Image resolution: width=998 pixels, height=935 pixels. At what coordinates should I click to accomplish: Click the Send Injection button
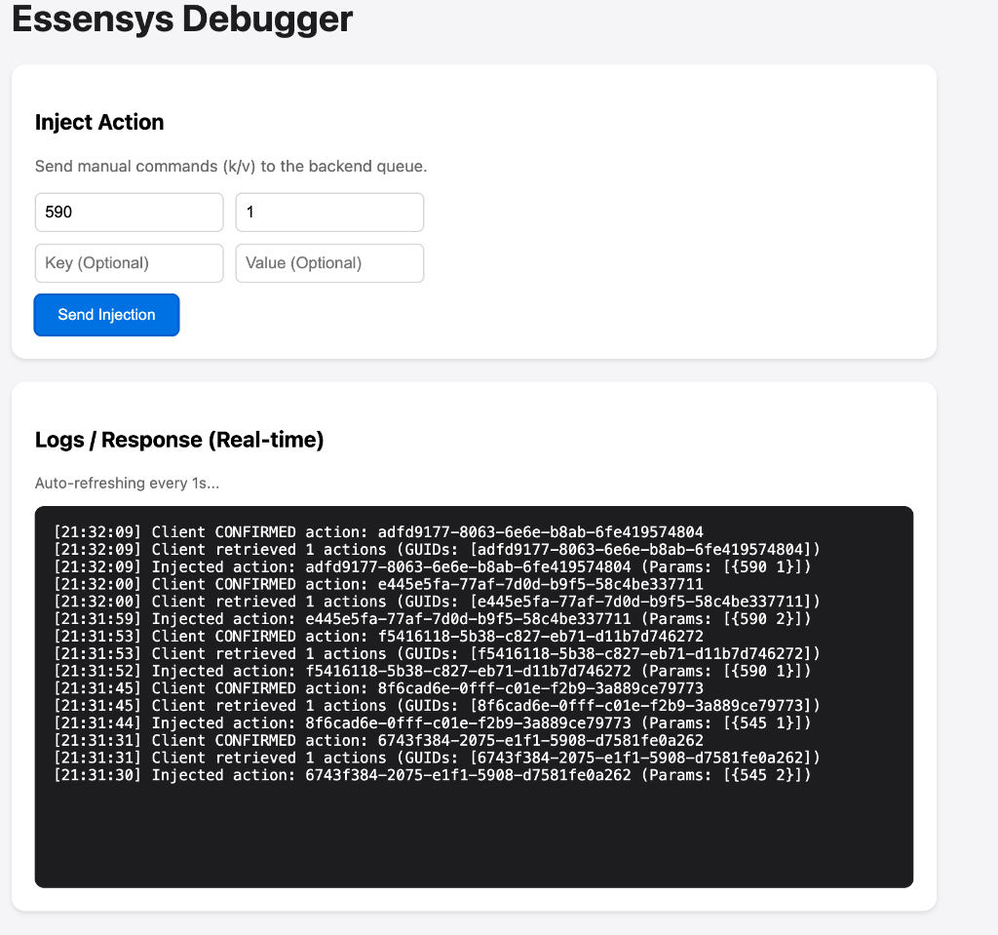tap(106, 314)
